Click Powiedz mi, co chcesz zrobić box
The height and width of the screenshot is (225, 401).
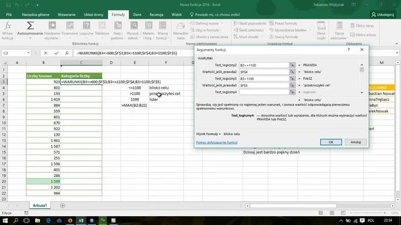215,15
